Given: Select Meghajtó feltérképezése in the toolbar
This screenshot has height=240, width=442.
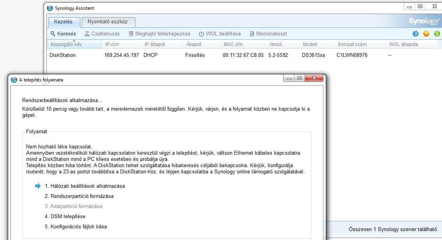Looking at the screenshot, I should [159, 34].
